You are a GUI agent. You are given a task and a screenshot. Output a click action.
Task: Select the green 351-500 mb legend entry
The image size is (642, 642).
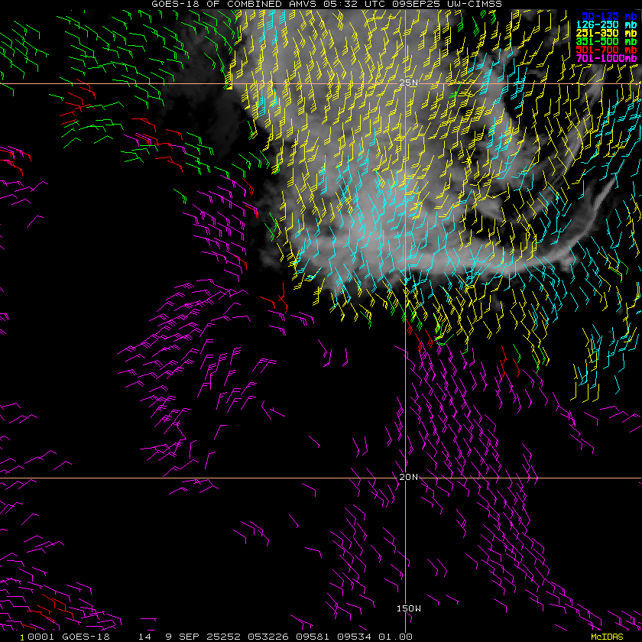(608, 41)
